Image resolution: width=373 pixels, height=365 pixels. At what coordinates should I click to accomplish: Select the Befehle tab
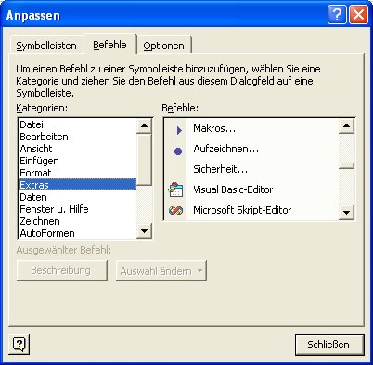110,45
